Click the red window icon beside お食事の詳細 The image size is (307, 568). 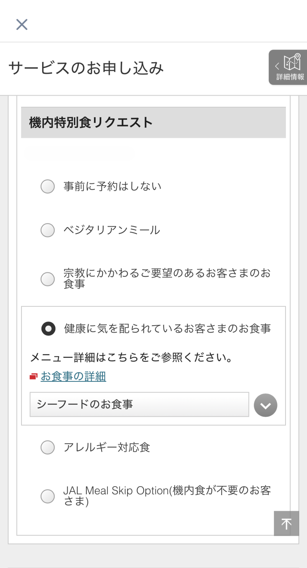pos(34,377)
